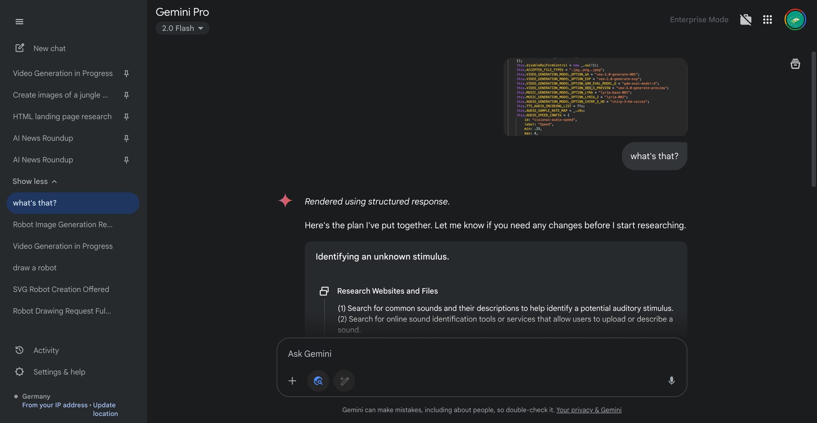Activate the microphone voice input

(671, 381)
